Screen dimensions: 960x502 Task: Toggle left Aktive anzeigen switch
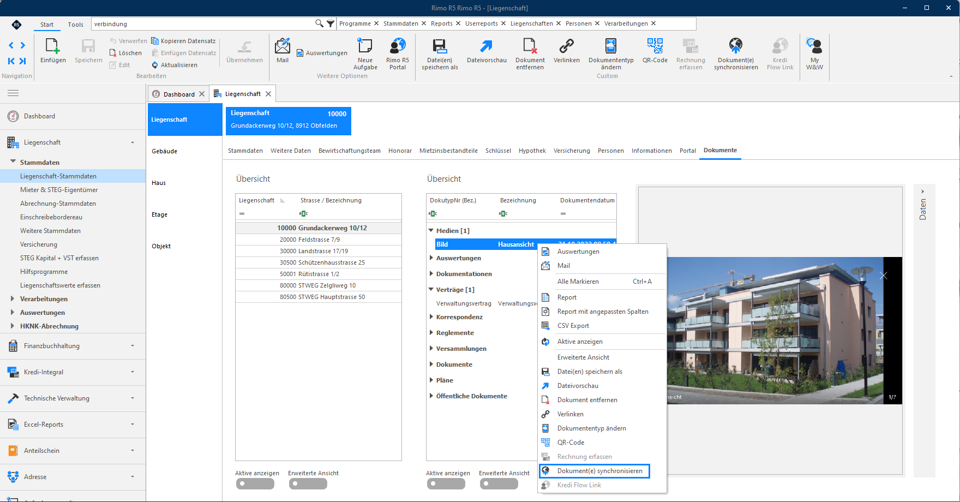coord(255,483)
